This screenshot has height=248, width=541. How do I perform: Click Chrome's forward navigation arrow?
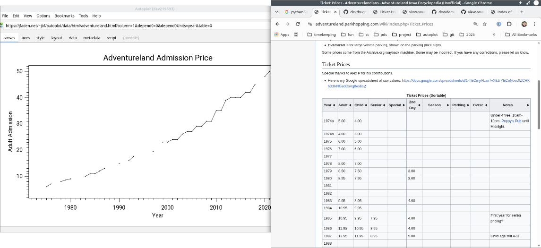click(287, 24)
